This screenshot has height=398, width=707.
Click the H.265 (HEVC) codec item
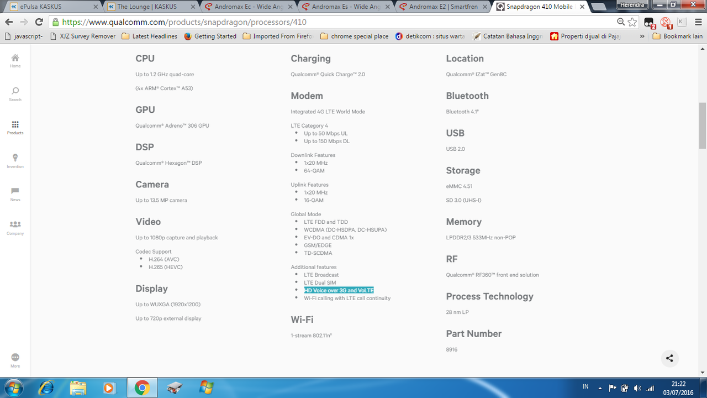point(166,267)
